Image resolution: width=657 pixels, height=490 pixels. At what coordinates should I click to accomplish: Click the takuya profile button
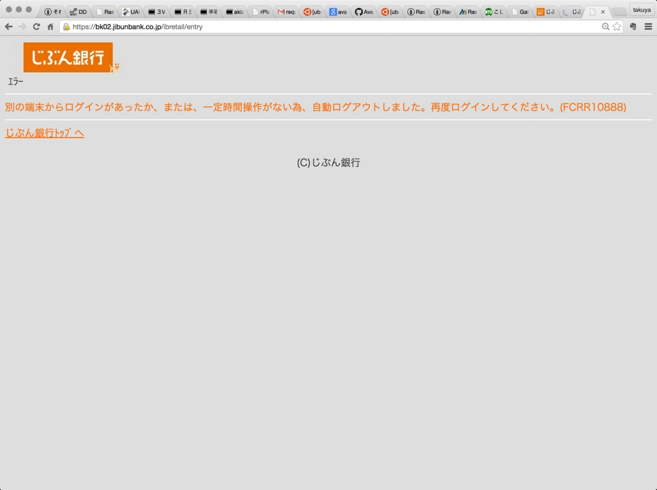pyautogui.click(x=642, y=10)
